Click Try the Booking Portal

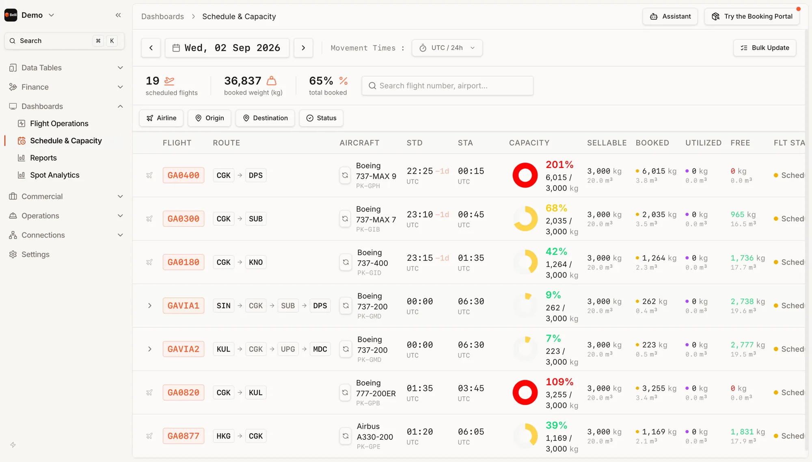tap(752, 17)
